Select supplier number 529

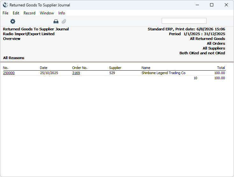coord(112,73)
